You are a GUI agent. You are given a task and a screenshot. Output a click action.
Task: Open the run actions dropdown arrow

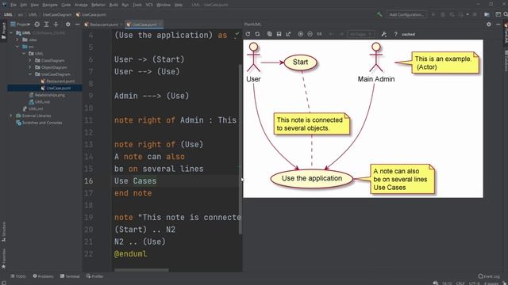[x=468, y=14]
